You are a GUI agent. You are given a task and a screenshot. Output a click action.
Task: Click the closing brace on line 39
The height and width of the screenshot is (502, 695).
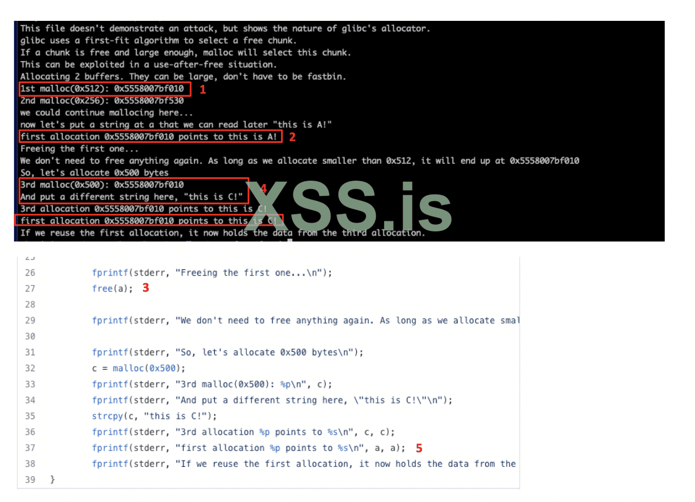coord(52,479)
